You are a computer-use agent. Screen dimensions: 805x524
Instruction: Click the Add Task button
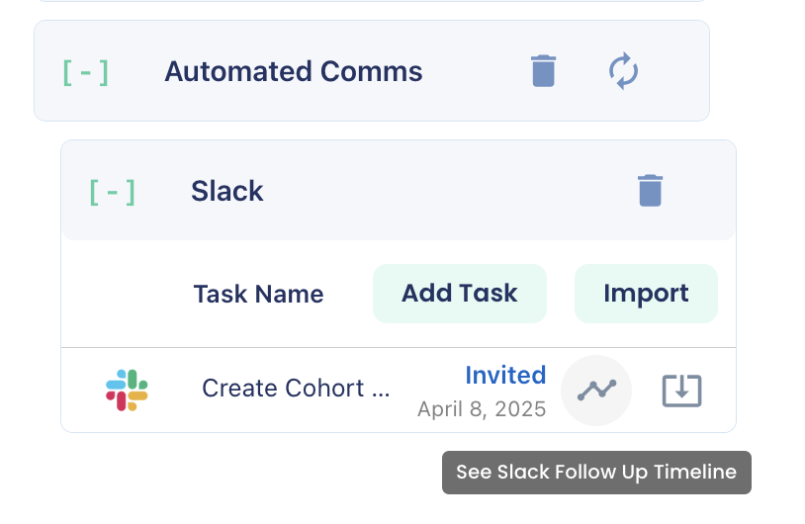(x=460, y=294)
